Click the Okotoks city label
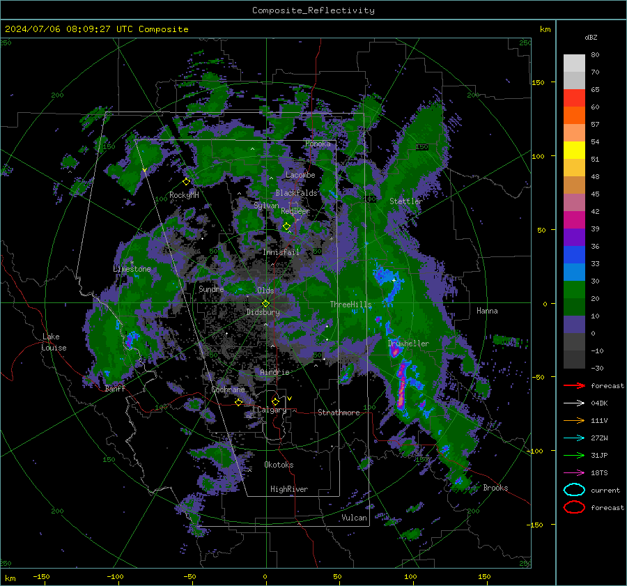 tap(279, 465)
